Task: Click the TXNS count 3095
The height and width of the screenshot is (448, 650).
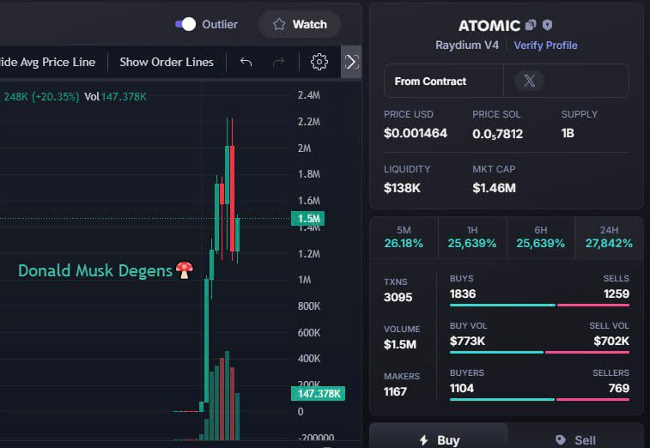Action: tap(398, 297)
